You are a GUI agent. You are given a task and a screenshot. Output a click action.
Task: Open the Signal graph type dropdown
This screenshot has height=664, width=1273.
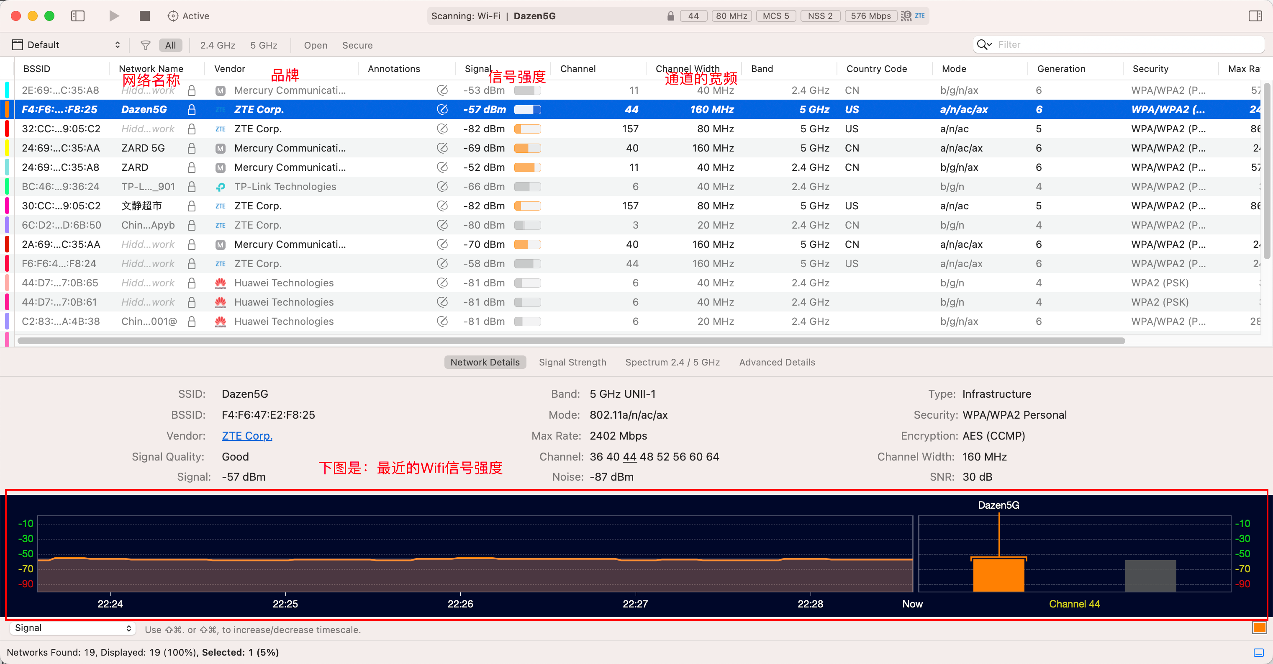(x=72, y=628)
